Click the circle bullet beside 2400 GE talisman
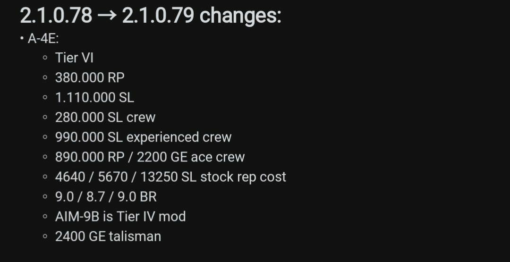 click(45, 237)
